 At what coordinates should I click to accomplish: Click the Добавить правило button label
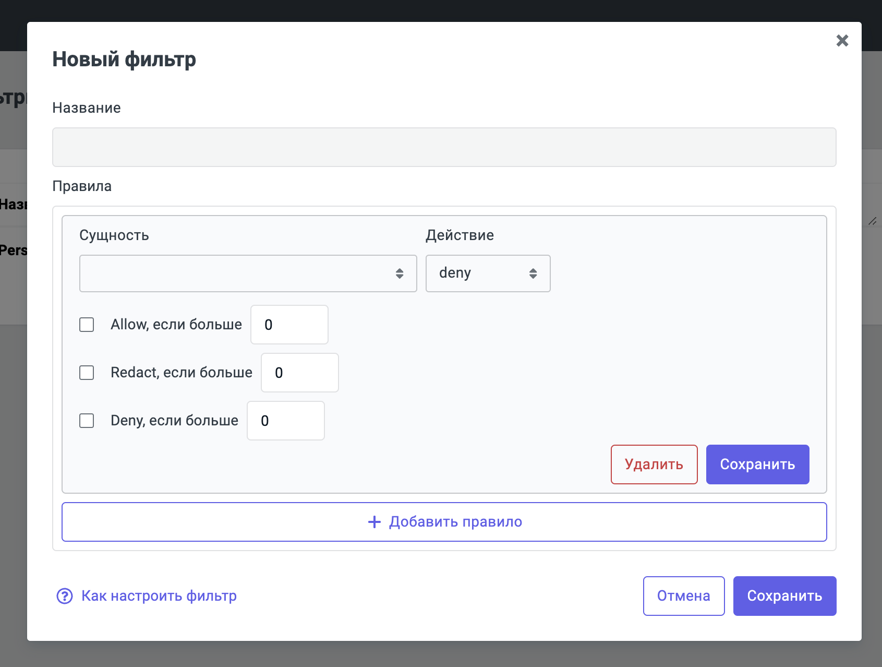click(455, 522)
